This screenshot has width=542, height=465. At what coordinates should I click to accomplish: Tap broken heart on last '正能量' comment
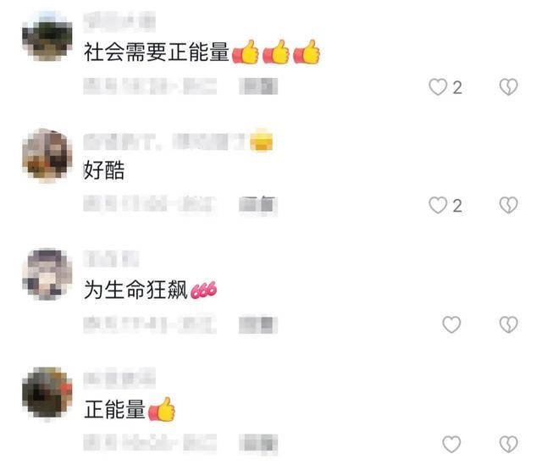508,445
